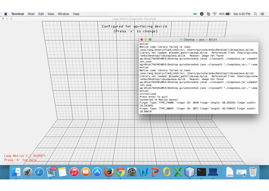Open Spotlight search magnifier

[255, 14]
